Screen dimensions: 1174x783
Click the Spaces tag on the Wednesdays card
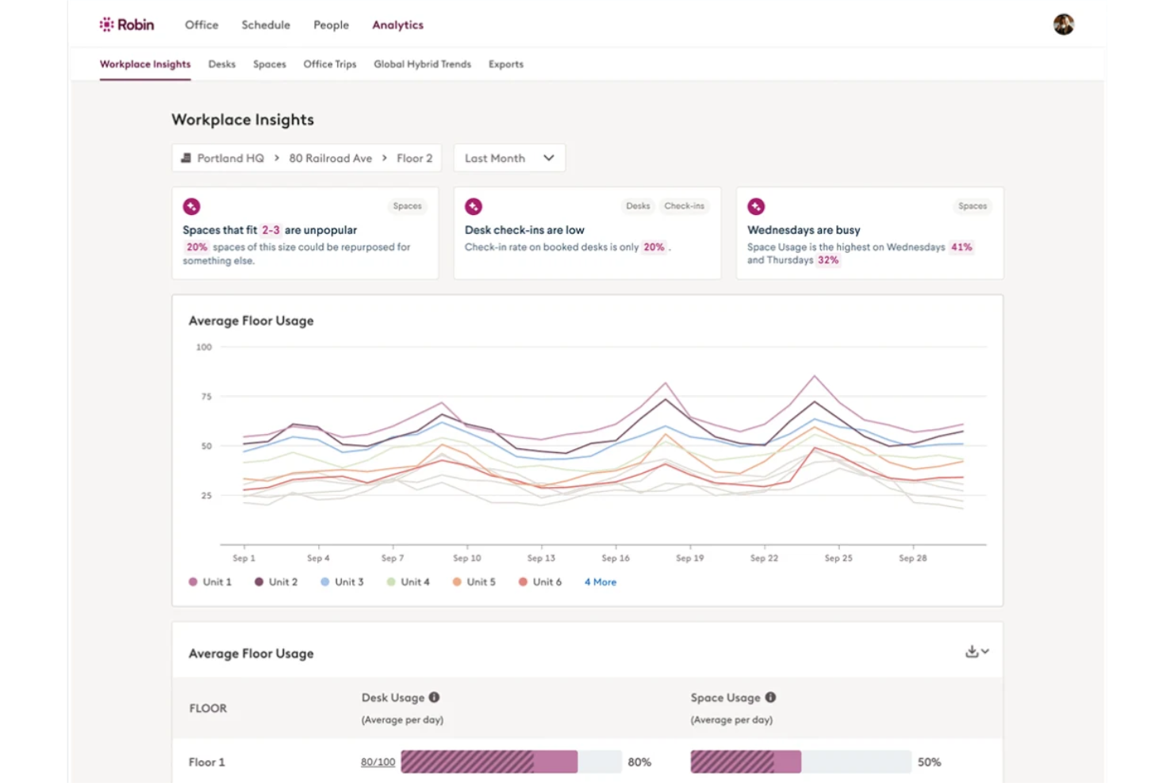point(973,206)
